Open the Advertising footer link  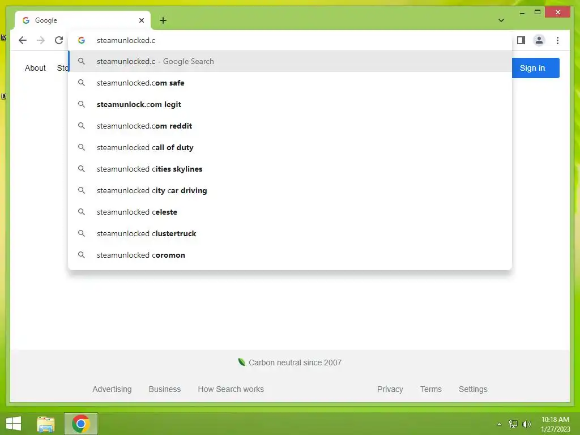pos(112,389)
